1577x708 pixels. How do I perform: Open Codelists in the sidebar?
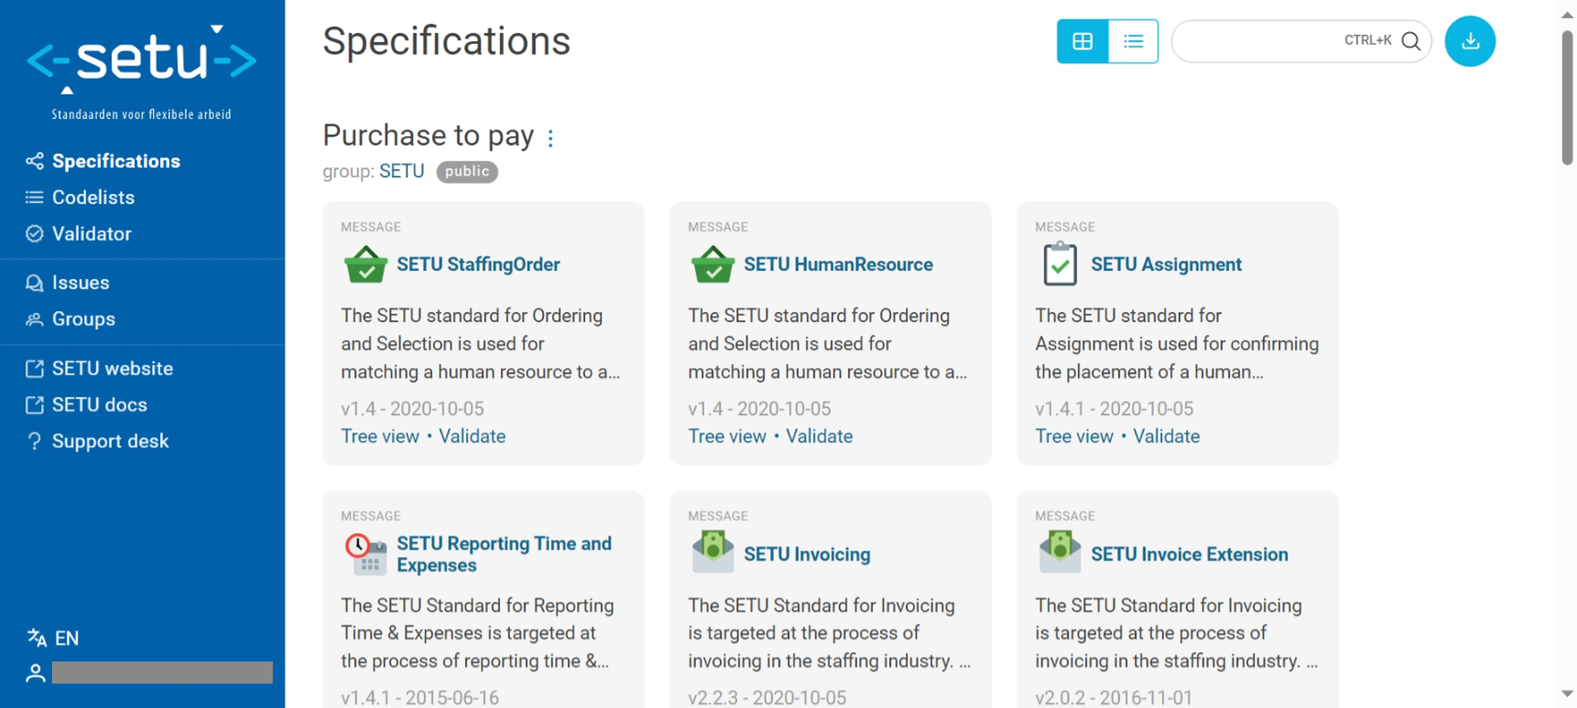coord(93,197)
